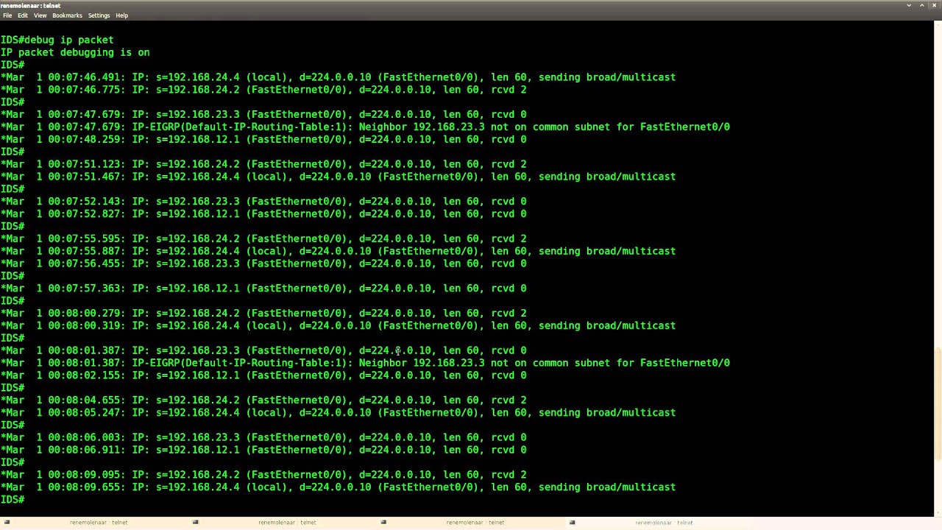The width and height of the screenshot is (942, 530).
Task: Click the terminal icon on the first tab
Action: pos(7,523)
